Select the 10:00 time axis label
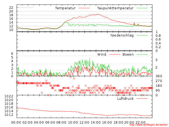 click(73, 123)
